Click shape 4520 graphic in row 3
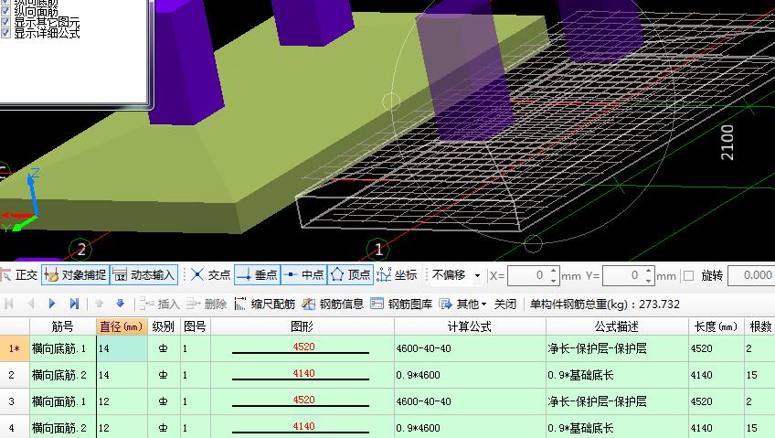The height and width of the screenshot is (438, 775). (x=302, y=401)
